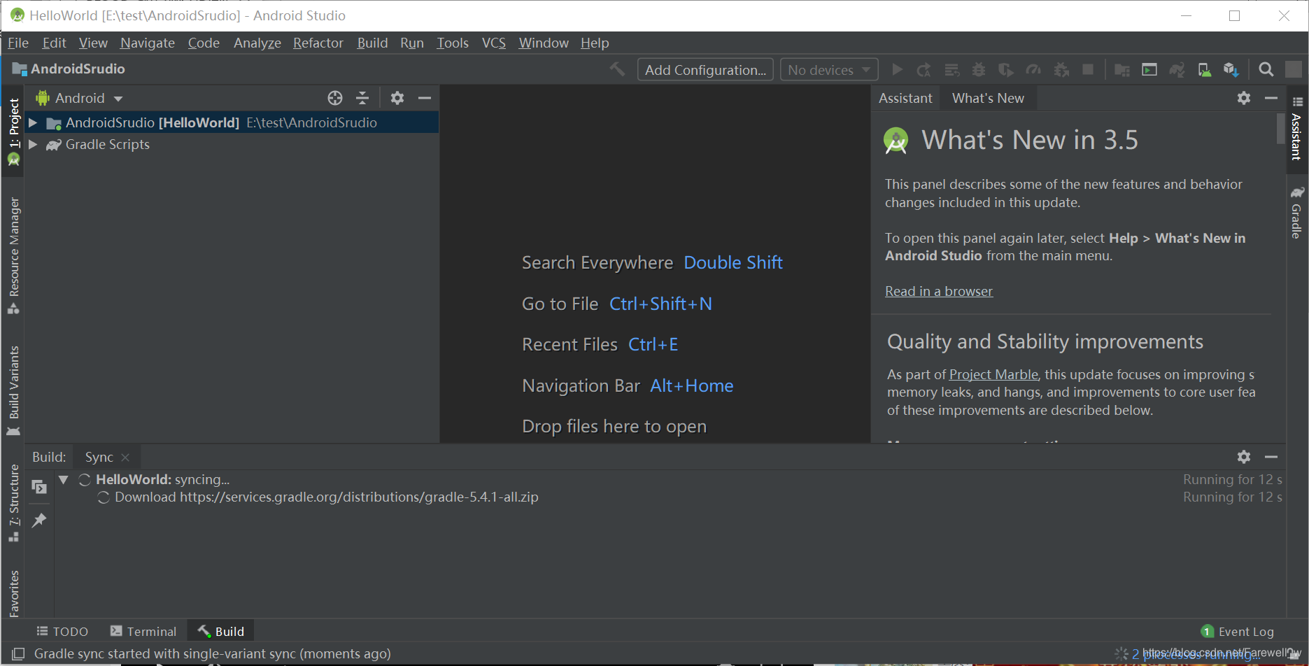Click tool window quick-access icon in status bar
Viewport: 1309px width, 666px height.
18,653
